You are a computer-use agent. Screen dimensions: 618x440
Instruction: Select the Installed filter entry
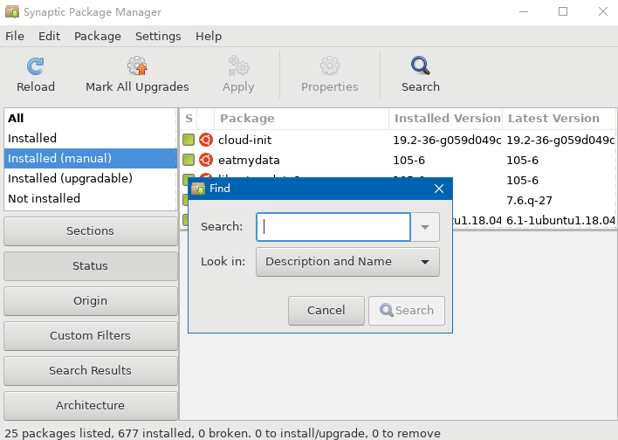coord(90,139)
